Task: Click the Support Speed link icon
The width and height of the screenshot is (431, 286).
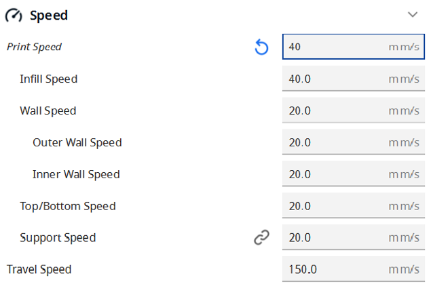Action: point(261,237)
